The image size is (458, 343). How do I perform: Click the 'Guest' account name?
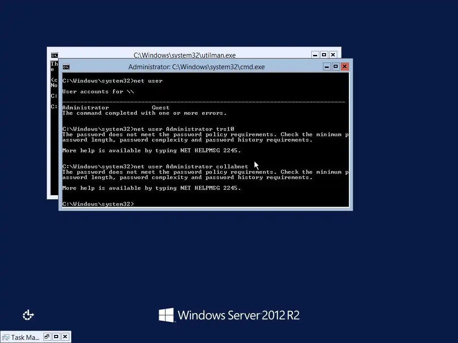[161, 108]
